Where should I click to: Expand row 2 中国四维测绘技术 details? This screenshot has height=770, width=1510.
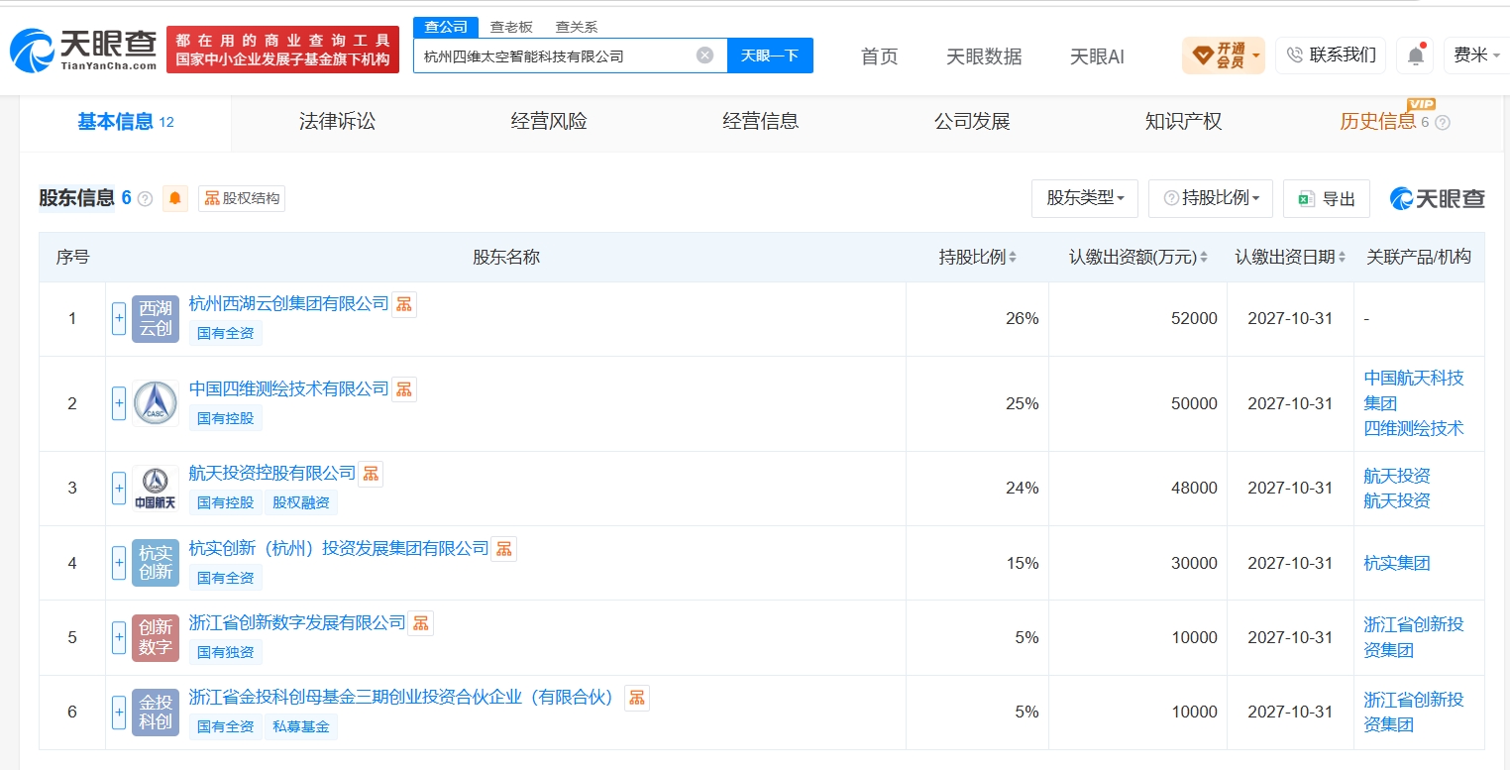pos(119,403)
